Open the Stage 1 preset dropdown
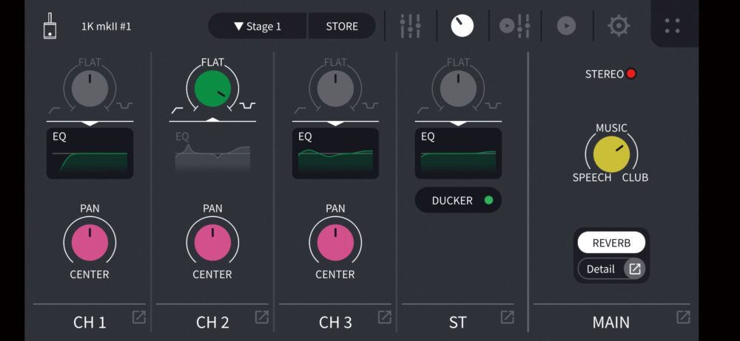740x341 pixels. 258,26
